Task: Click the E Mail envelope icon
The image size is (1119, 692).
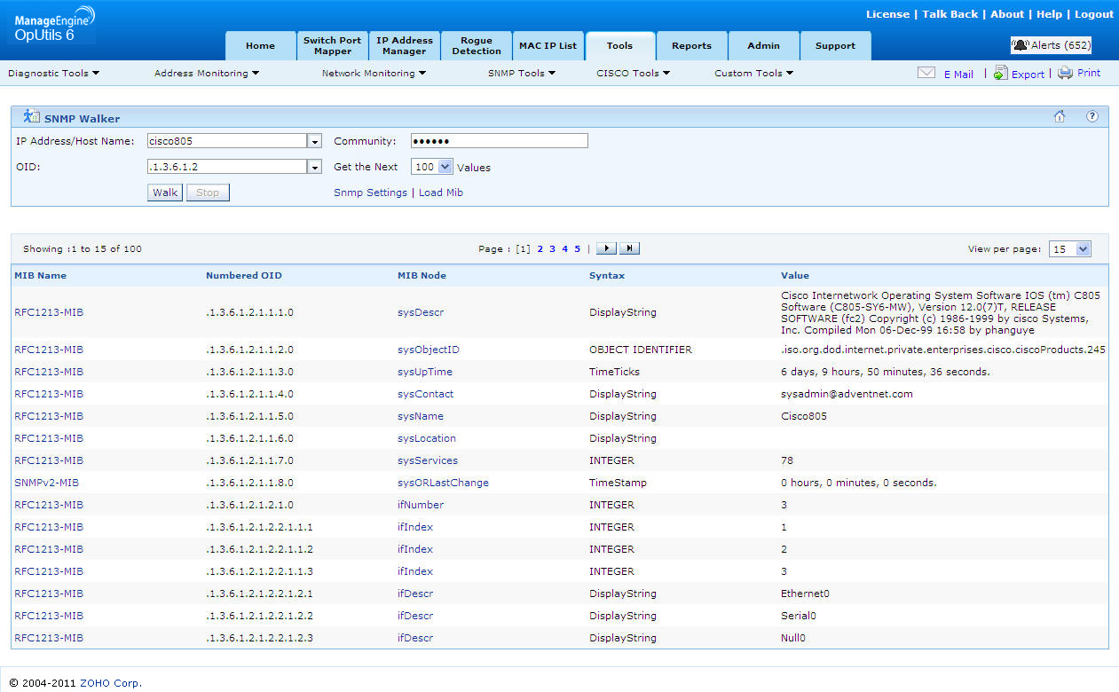Action: click(926, 74)
